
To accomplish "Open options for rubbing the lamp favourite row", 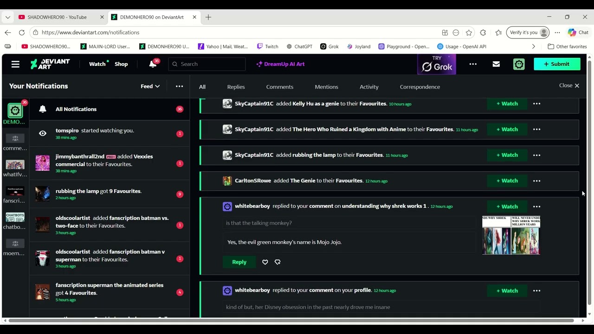I will [537, 155].
